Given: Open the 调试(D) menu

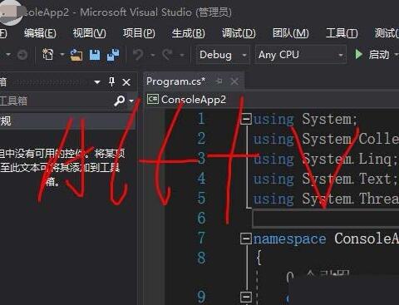Looking at the screenshot, I should [239, 33].
